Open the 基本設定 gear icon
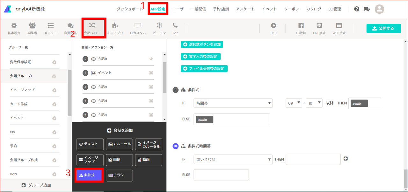Viewport: 408px width, 192px height. [x=14, y=25]
